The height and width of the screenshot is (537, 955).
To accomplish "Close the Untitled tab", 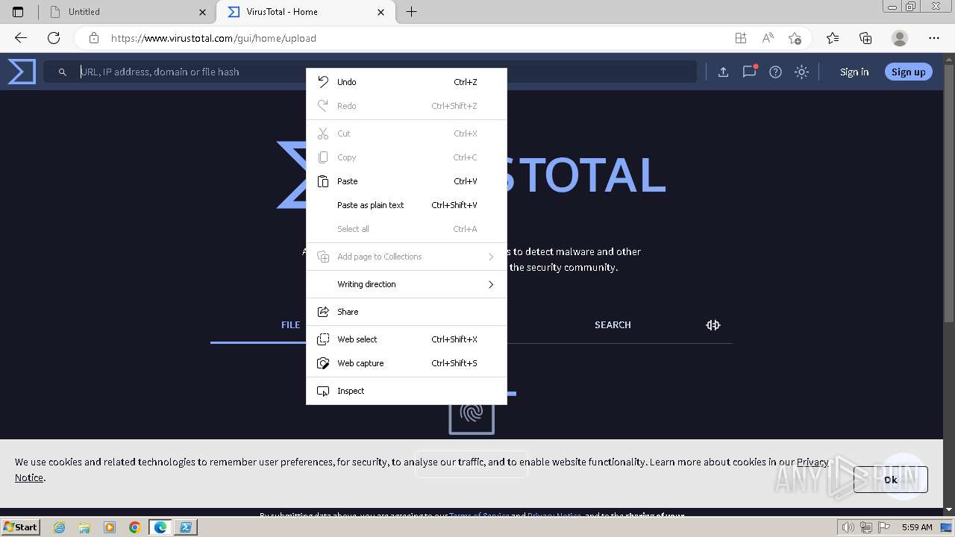I will click(203, 12).
